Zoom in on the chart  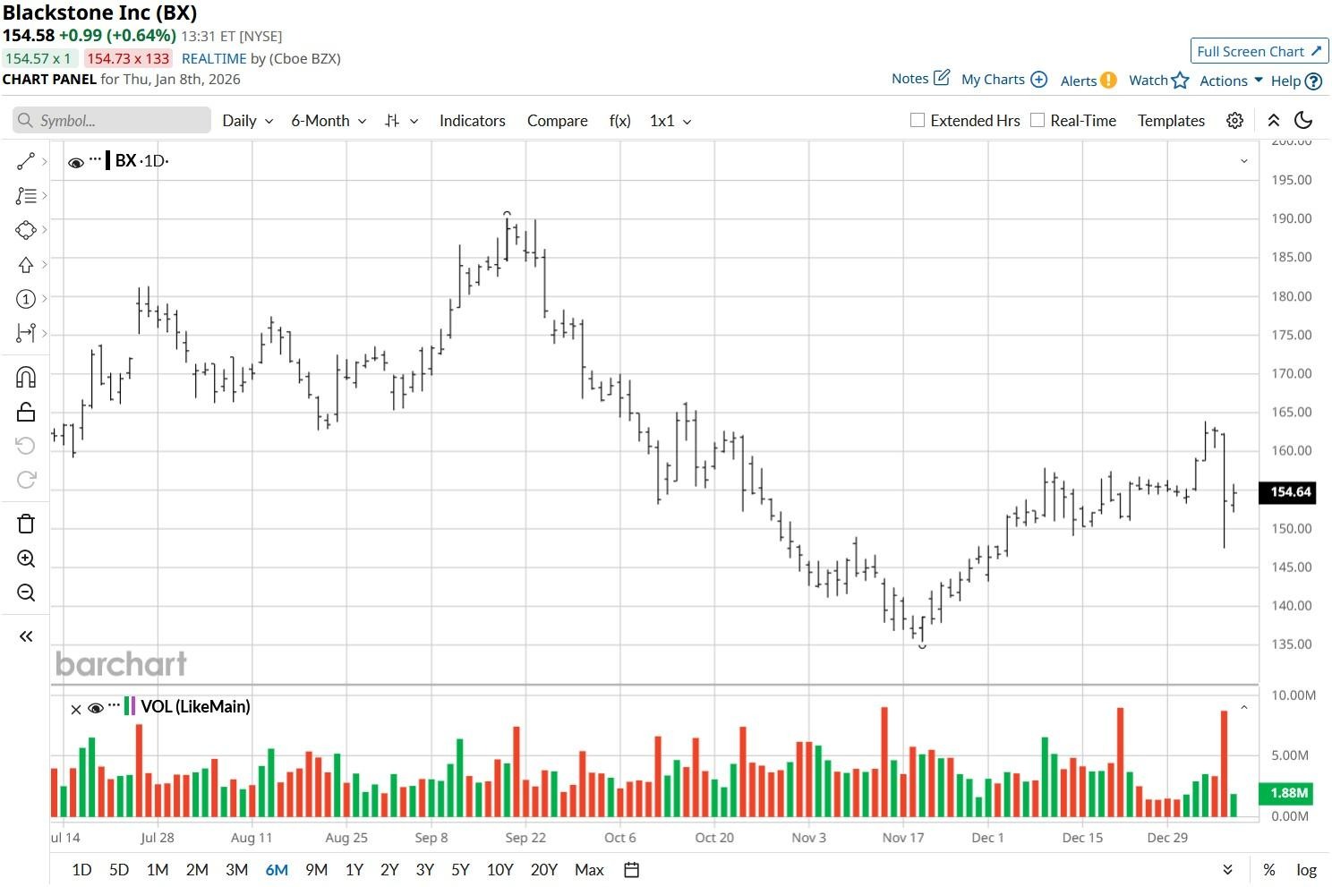(26, 559)
